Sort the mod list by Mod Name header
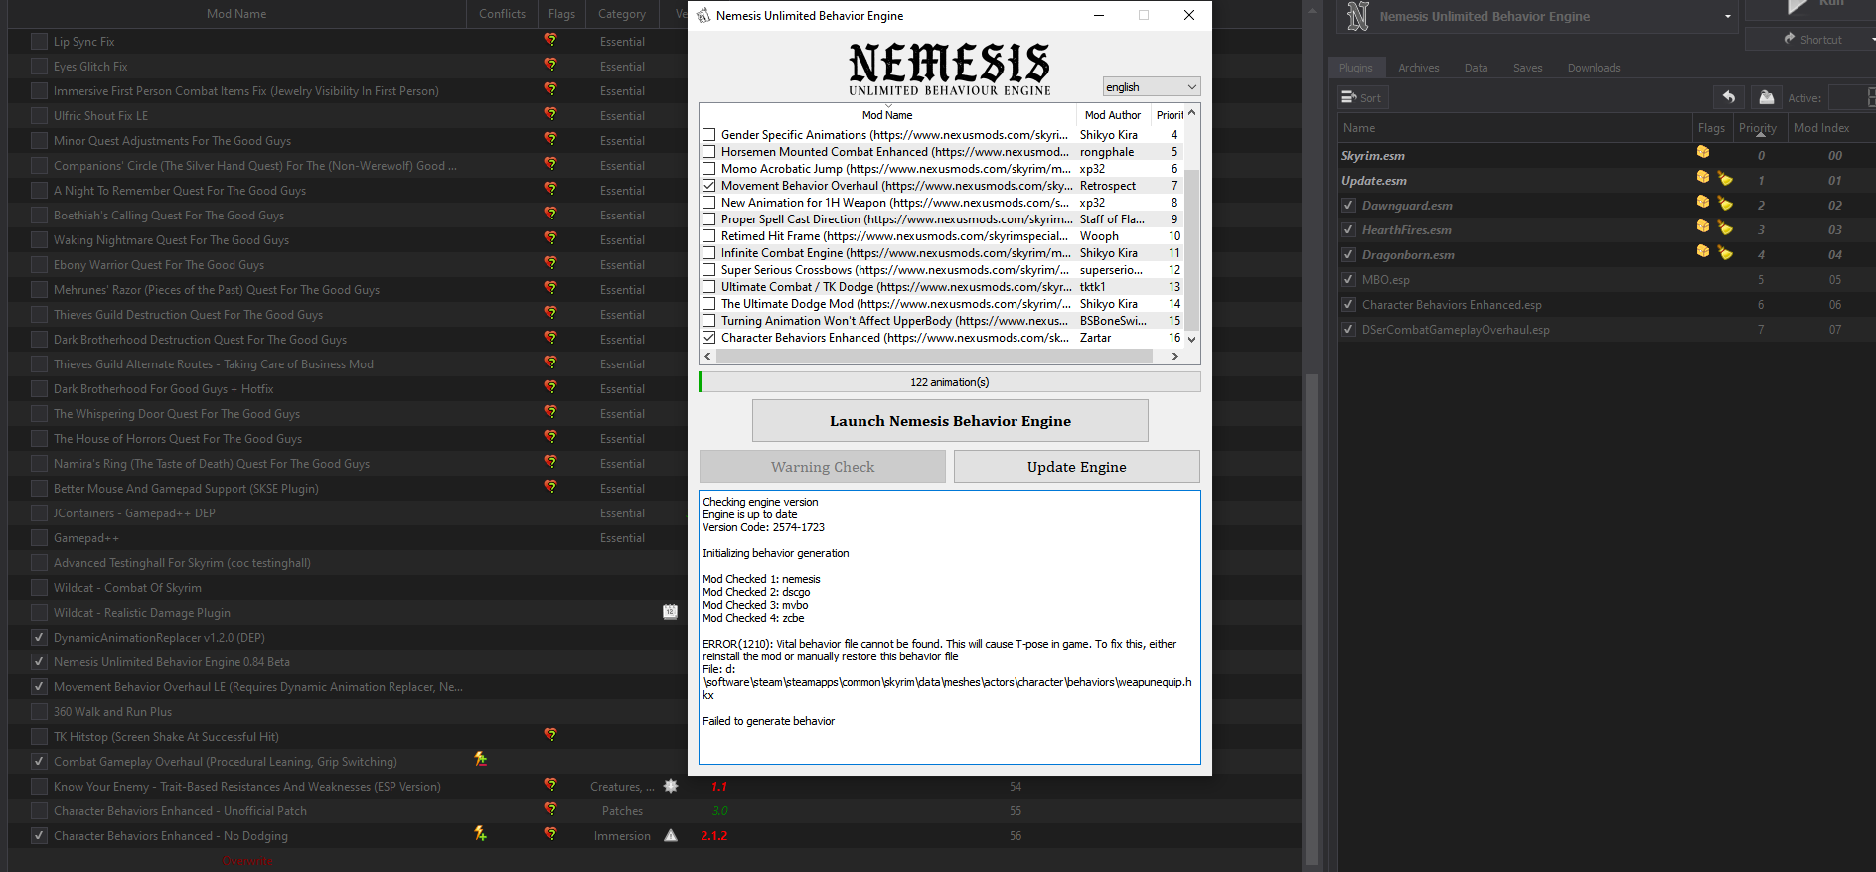This screenshot has height=872, width=1876. pos(236,14)
